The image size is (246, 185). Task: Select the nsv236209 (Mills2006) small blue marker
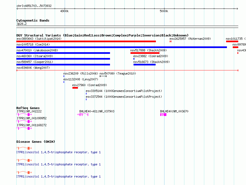click(64, 76)
